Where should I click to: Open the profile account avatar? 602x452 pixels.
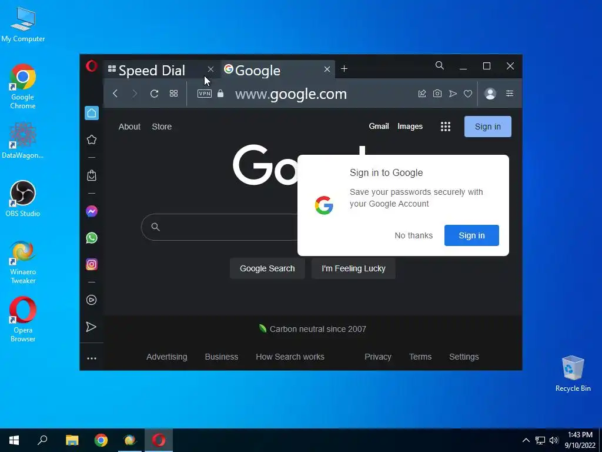(x=490, y=94)
